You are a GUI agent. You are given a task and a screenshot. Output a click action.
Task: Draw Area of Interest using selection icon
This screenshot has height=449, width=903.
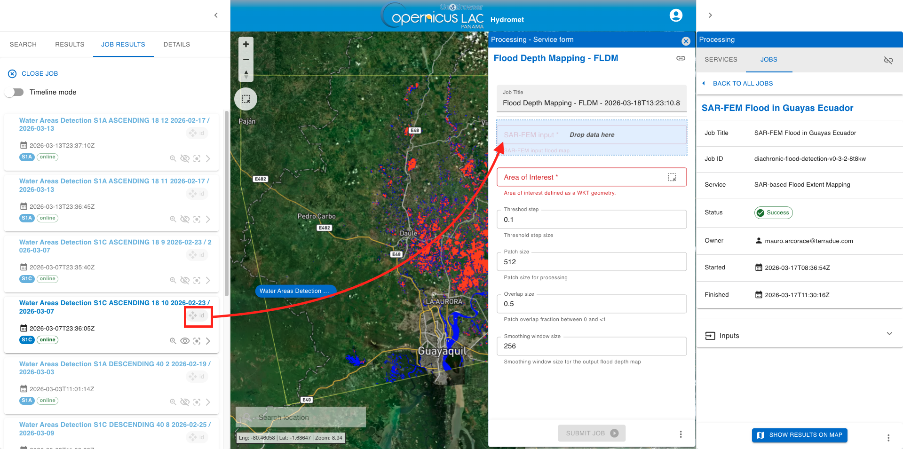click(672, 177)
